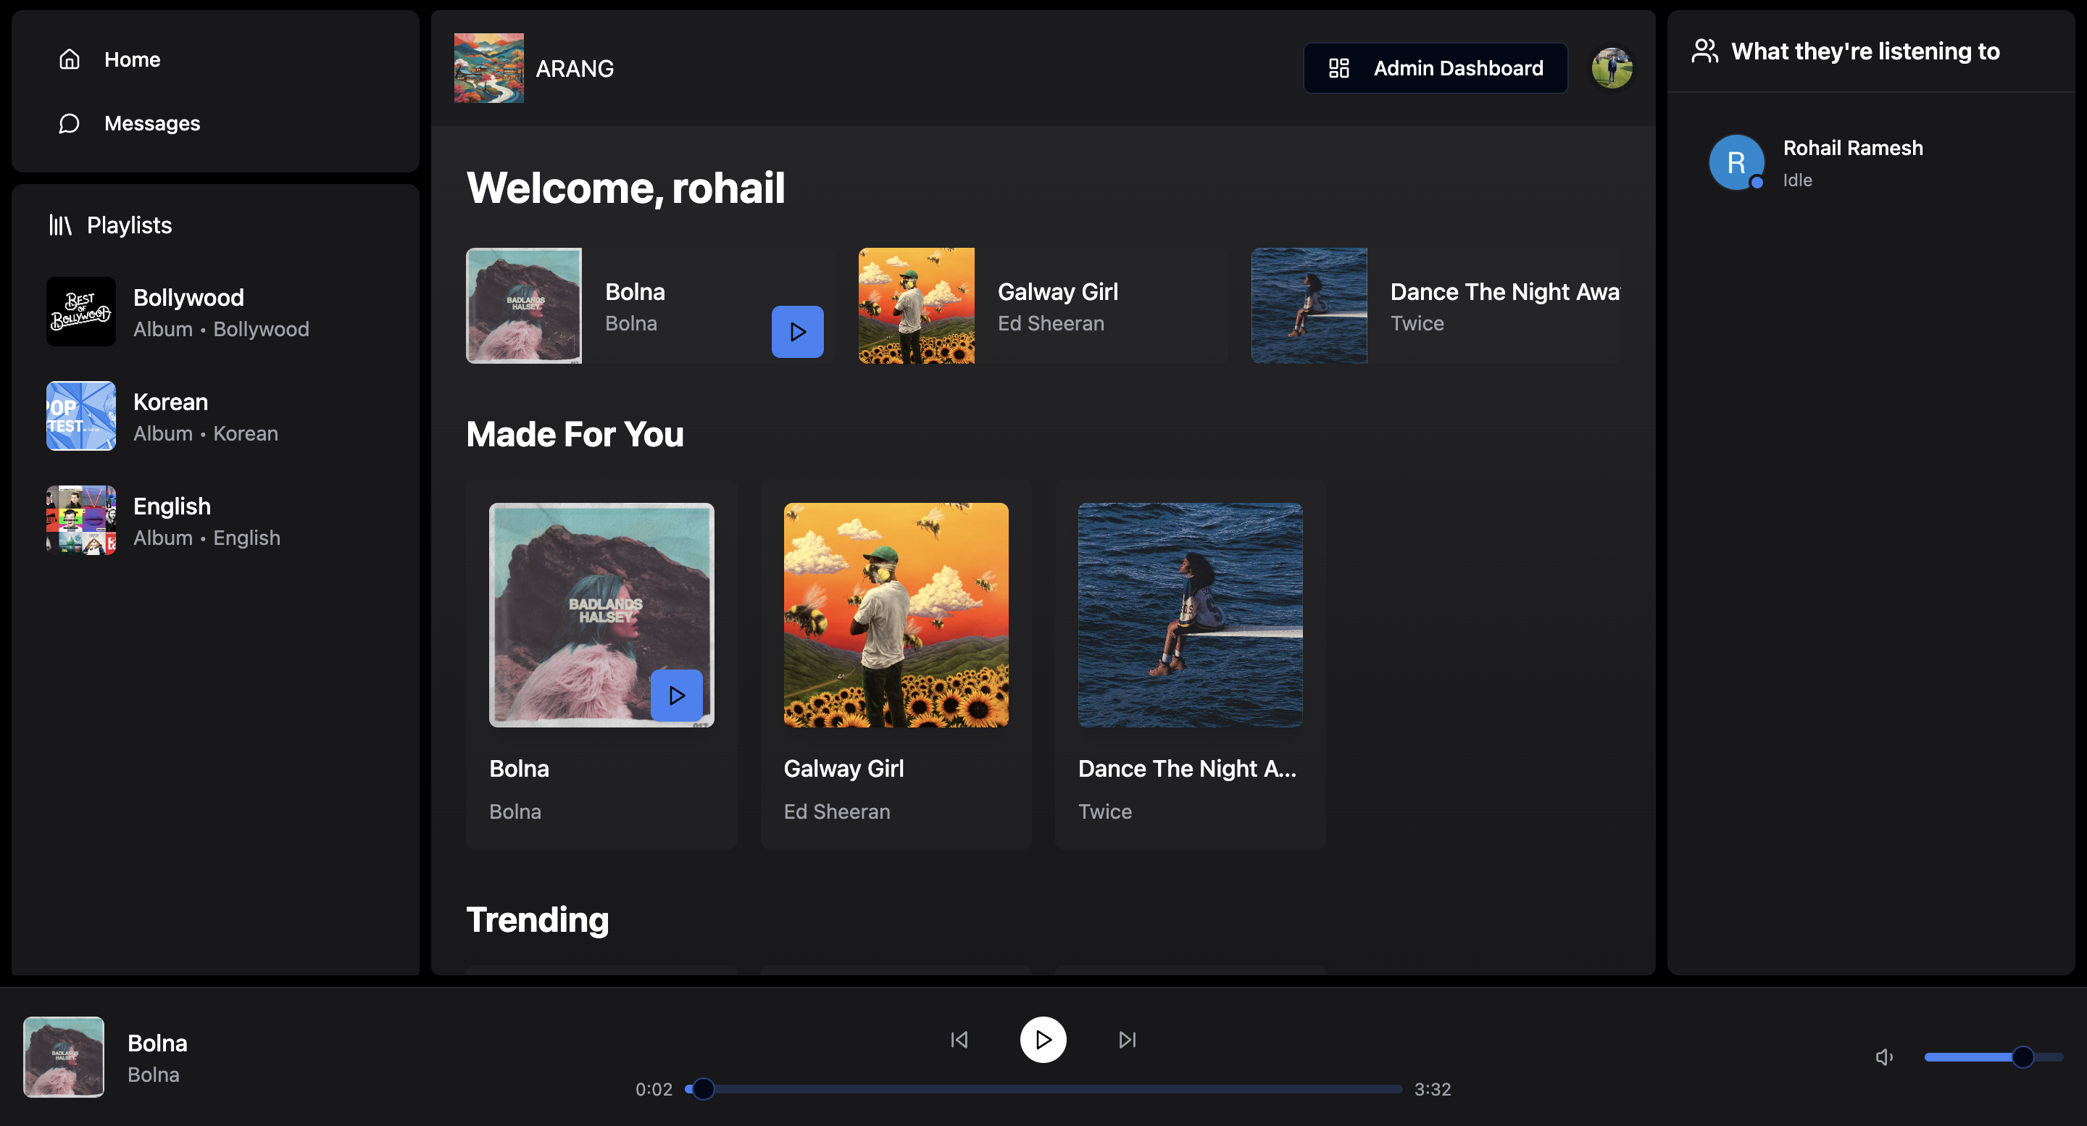Click the Home icon in sidebar
Image resolution: width=2087 pixels, height=1126 pixels.
pyautogui.click(x=70, y=59)
